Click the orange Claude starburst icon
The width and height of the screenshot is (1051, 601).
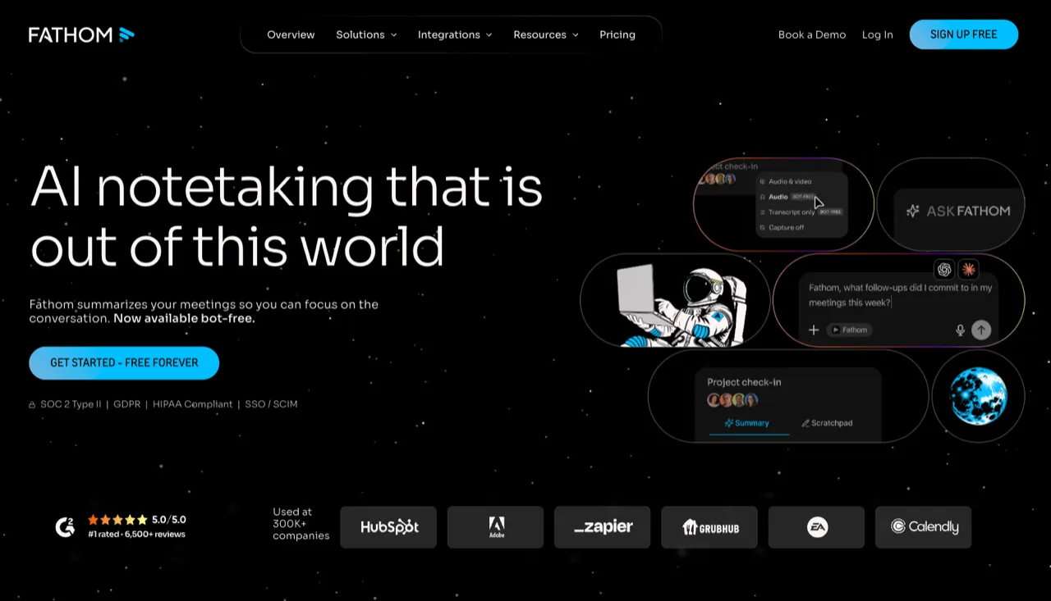(969, 269)
